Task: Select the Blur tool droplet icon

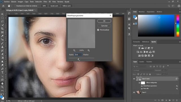Action: (2, 61)
